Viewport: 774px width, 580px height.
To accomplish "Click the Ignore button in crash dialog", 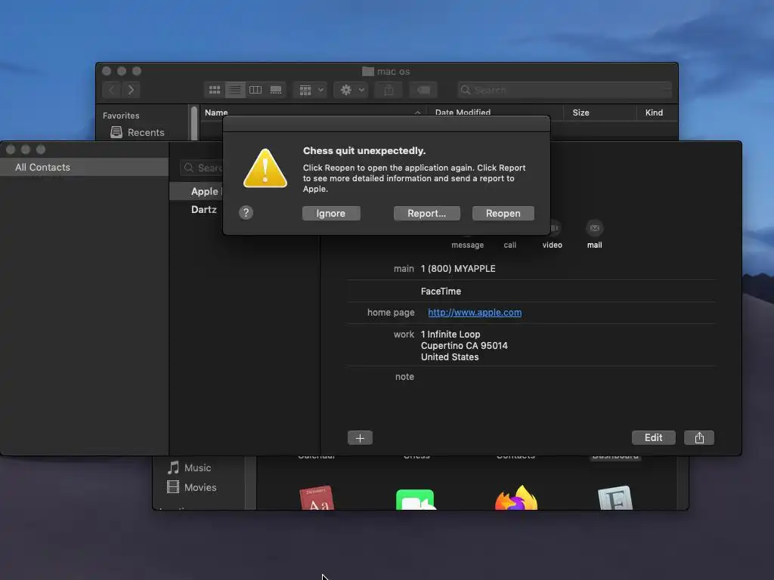I will point(331,213).
